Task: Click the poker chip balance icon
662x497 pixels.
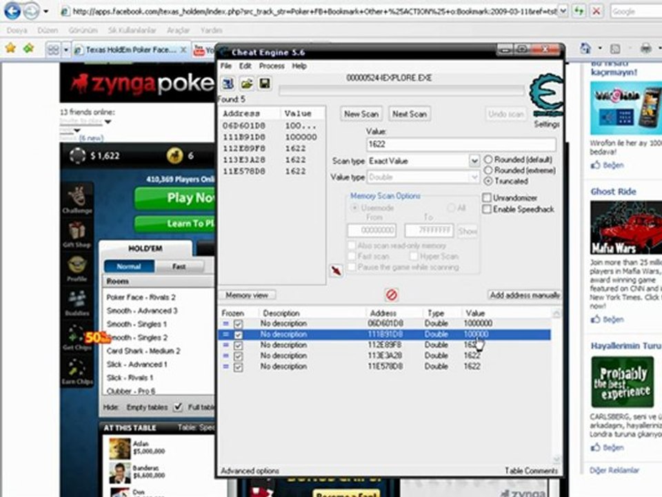Action: (x=78, y=155)
